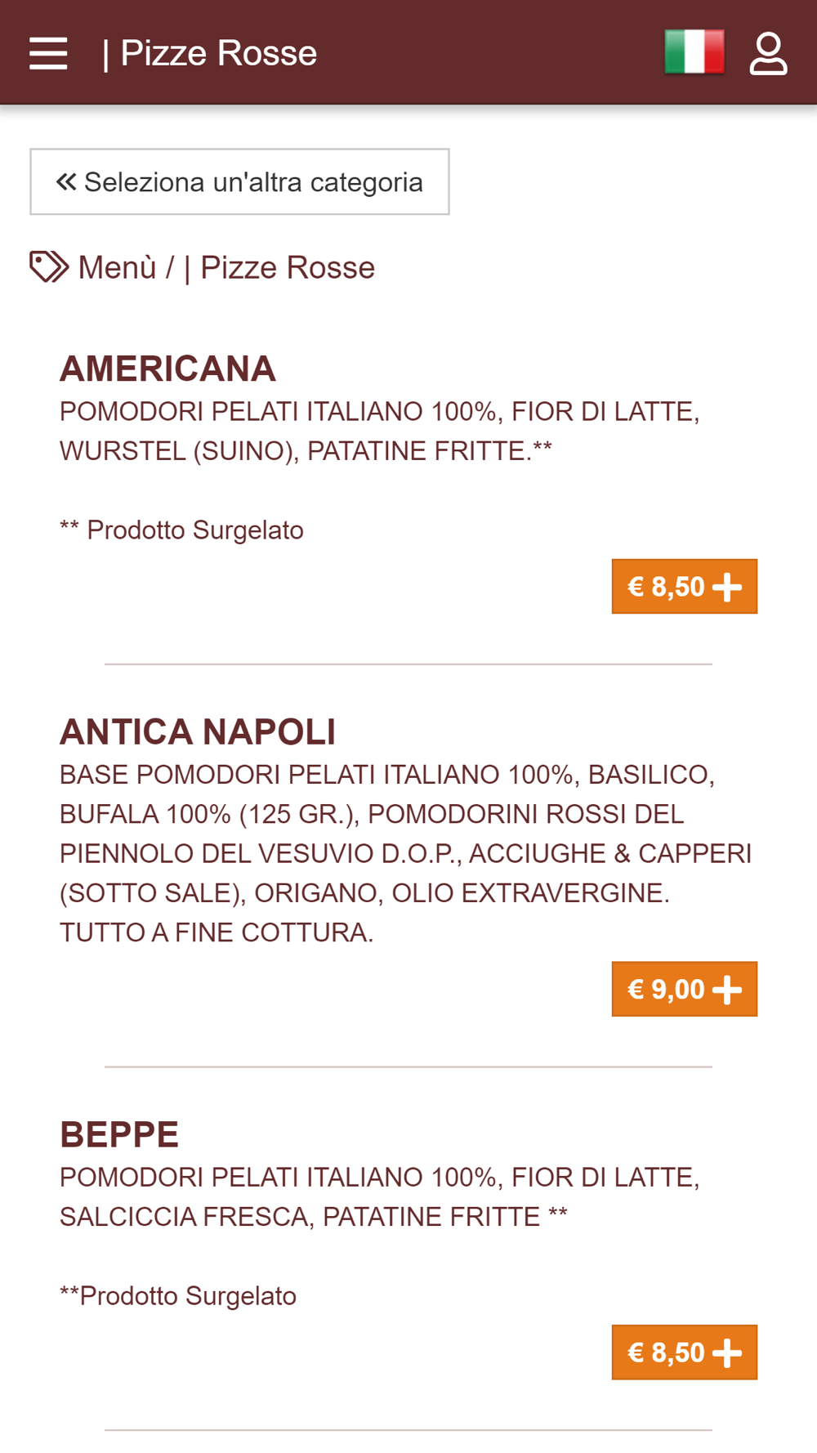The image size is (817, 1453).
Task: Open the hamburger navigation menu
Action: click(x=48, y=53)
